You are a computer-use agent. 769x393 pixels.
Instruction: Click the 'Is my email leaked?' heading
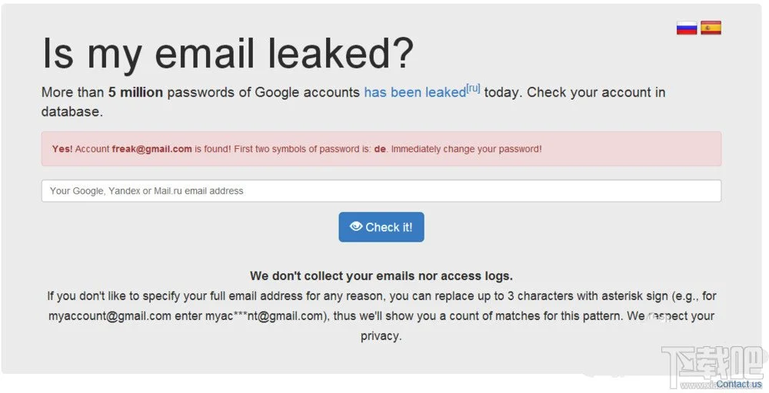pyautogui.click(x=228, y=53)
